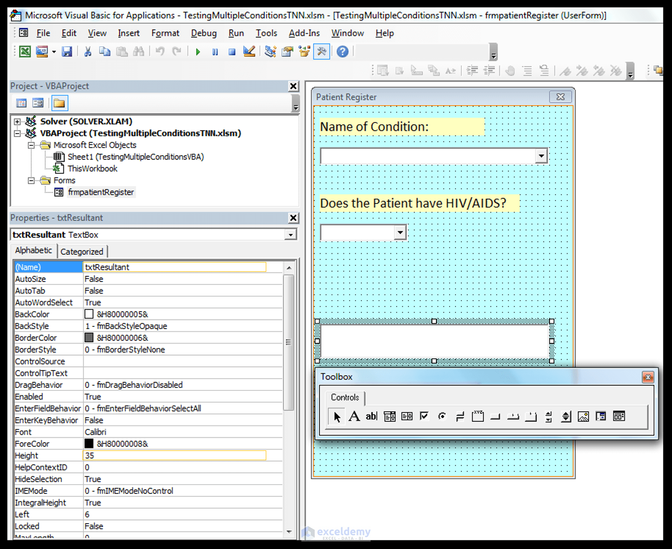Viewport: 672px width, 549px height.
Task: Click the Image control in Toolbox
Action: click(x=583, y=416)
